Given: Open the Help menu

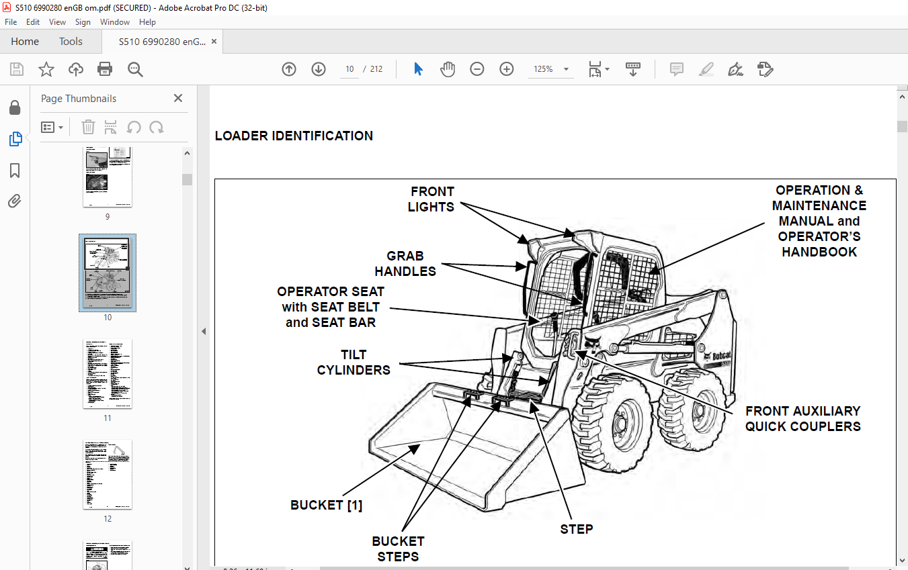Looking at the screenshot, I should pyautogui.click(x=147, y=22).
